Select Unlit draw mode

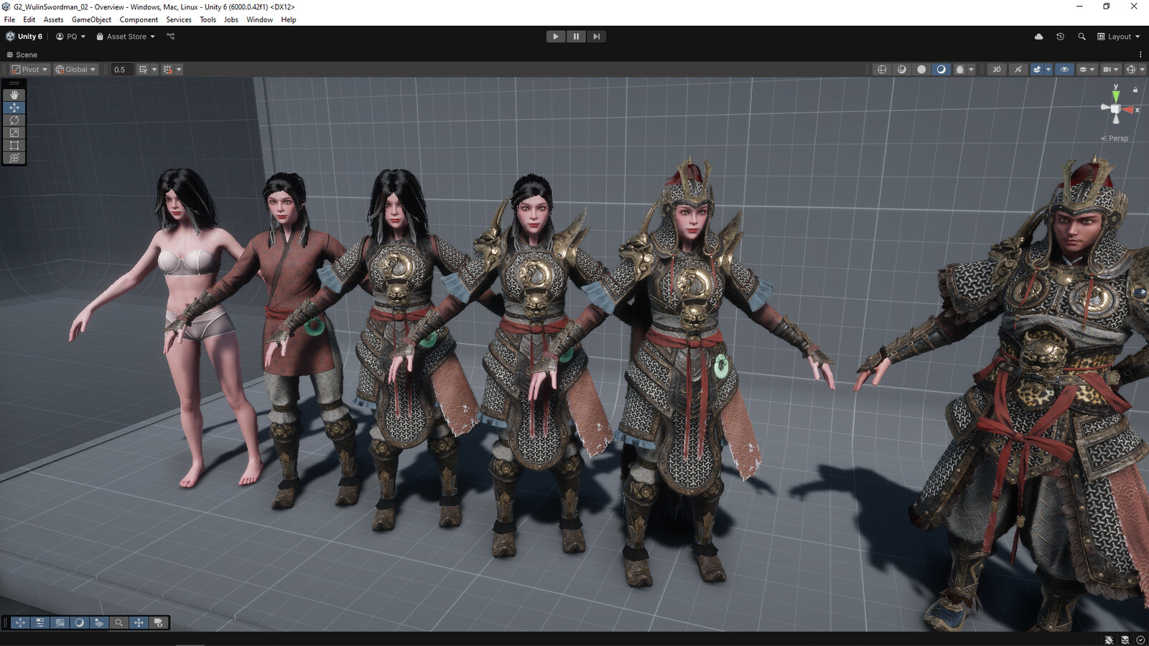(921, 70)
